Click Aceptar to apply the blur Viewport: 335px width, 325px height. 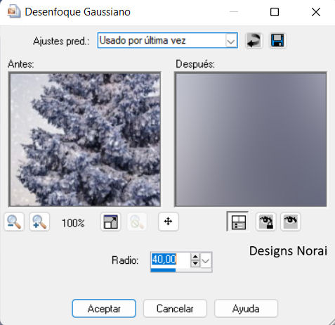(x=104, y=308)
